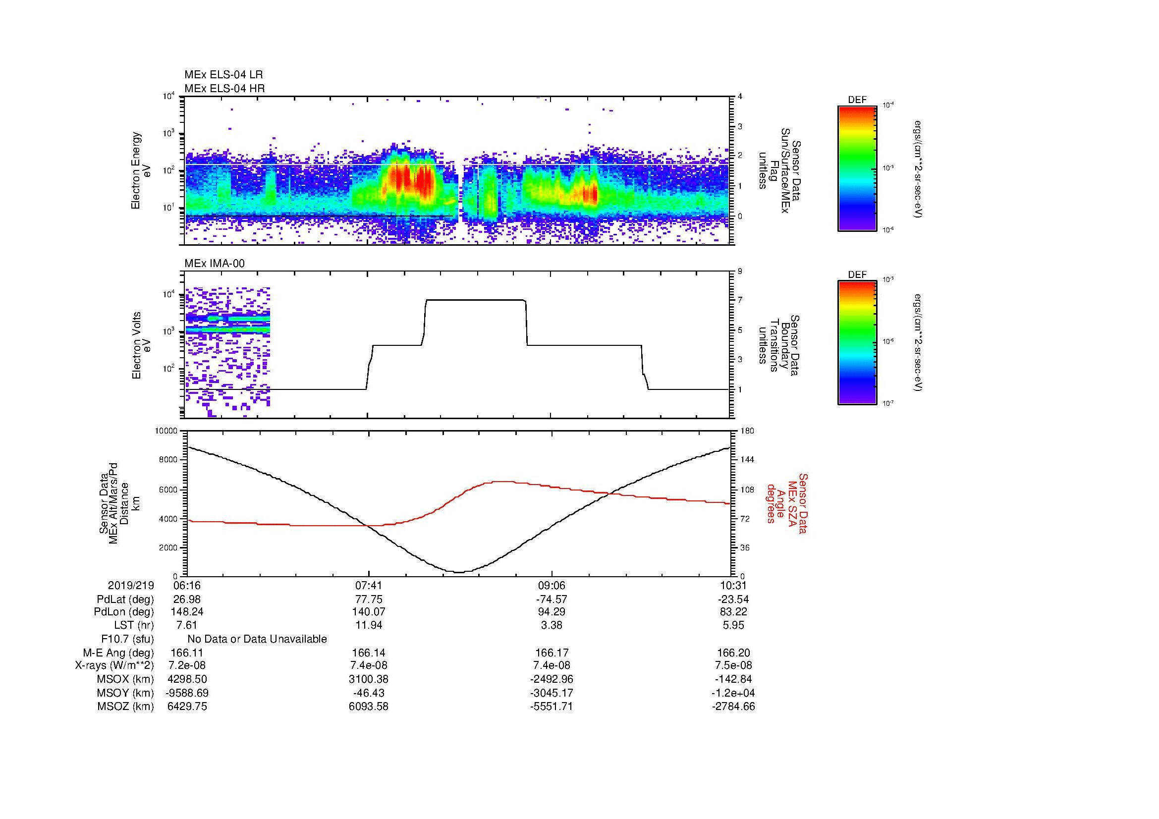Click the PdLat value 26.98
1159x819 pixels.
[187, 600]
